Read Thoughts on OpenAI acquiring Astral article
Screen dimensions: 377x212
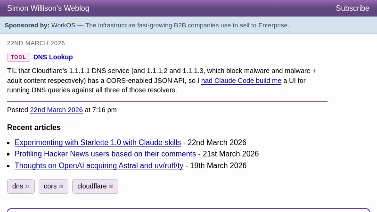tap(99, 166)
